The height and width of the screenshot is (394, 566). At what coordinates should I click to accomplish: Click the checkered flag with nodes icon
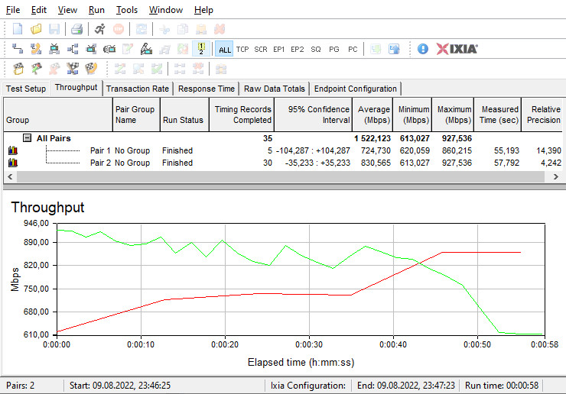[73, 69]
